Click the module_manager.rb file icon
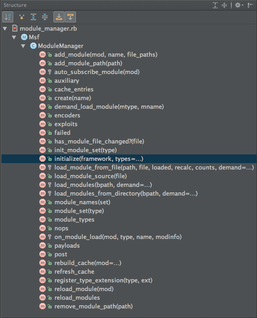 pos(15,28)
